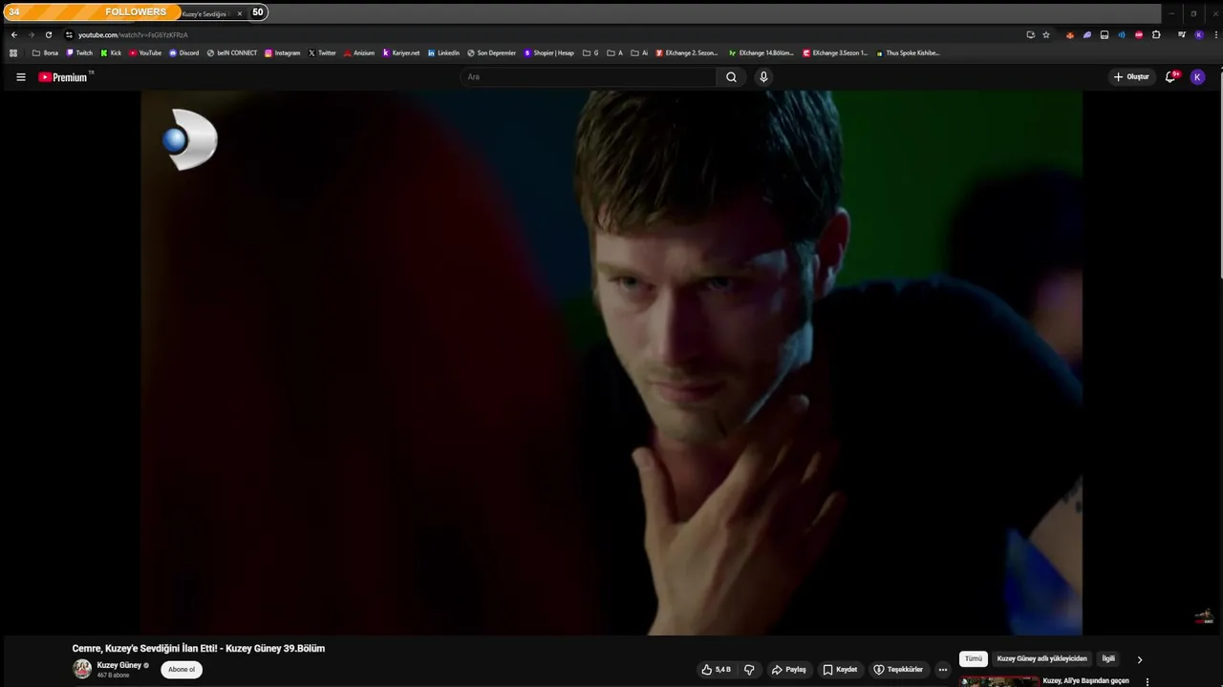Open the Son Depremler bookmark
1223x687 pixels.
pos(492,53)
